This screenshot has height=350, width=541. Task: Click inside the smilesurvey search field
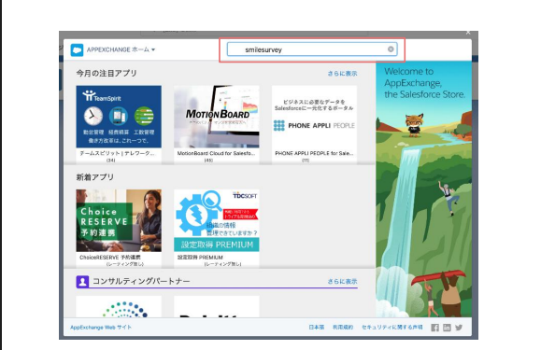tap(312, 49)
